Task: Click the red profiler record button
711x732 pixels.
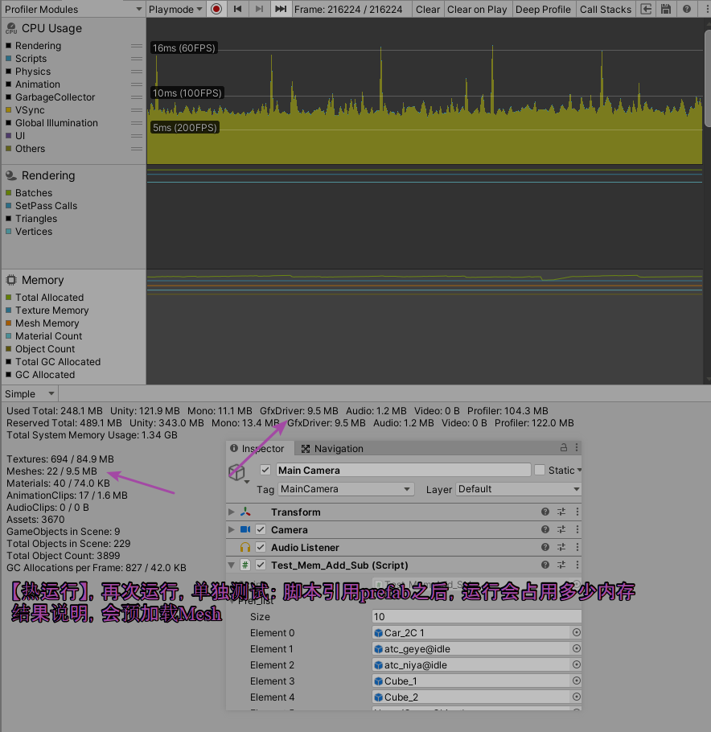Action: point(214,9)
